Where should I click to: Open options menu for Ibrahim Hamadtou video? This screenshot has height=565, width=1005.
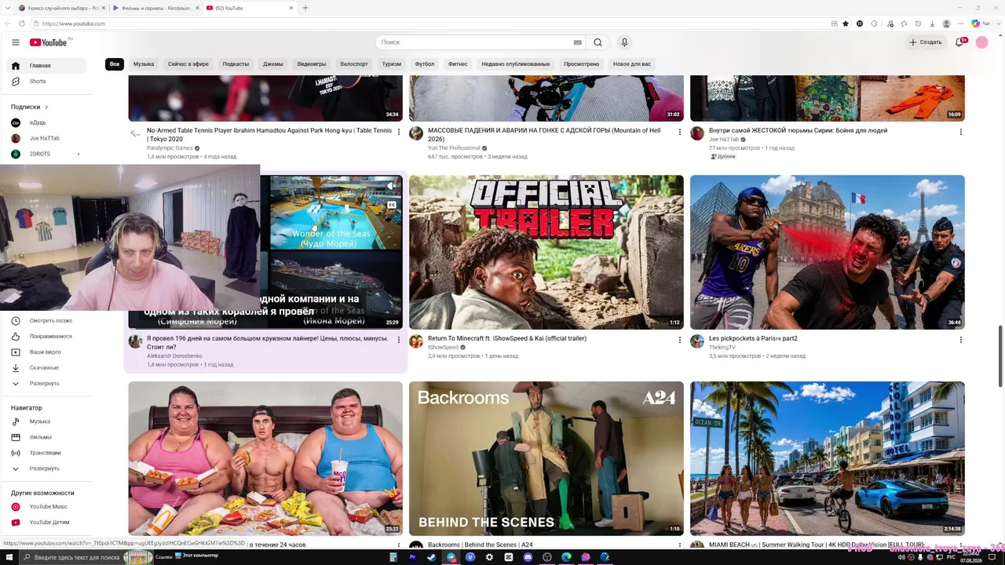click(x=398, y=132)
